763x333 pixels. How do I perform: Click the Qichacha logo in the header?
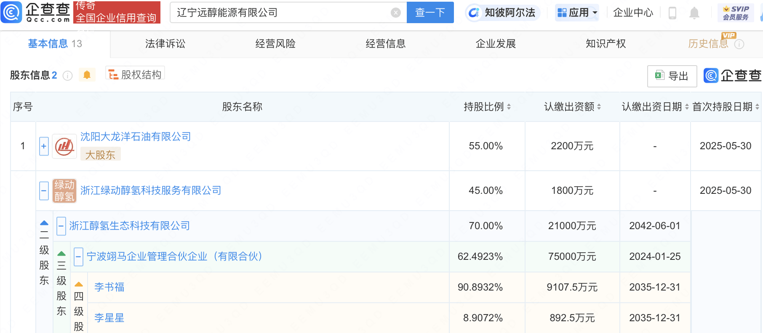click(36, 12)
